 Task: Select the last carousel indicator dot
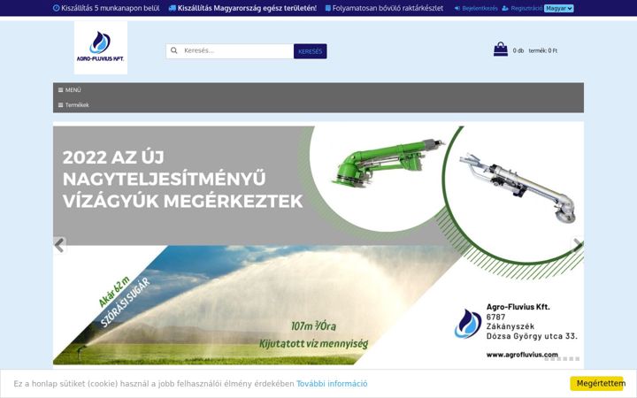[577, 359]
